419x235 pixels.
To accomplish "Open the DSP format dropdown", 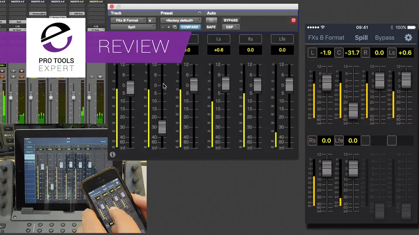I will click(x=230, y=27).
